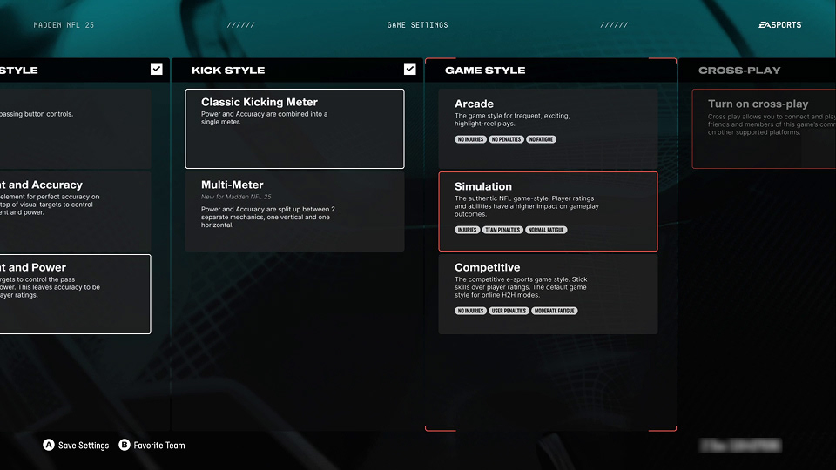
Task: Click the Save Settings label
Action: (x=84, y=446)
